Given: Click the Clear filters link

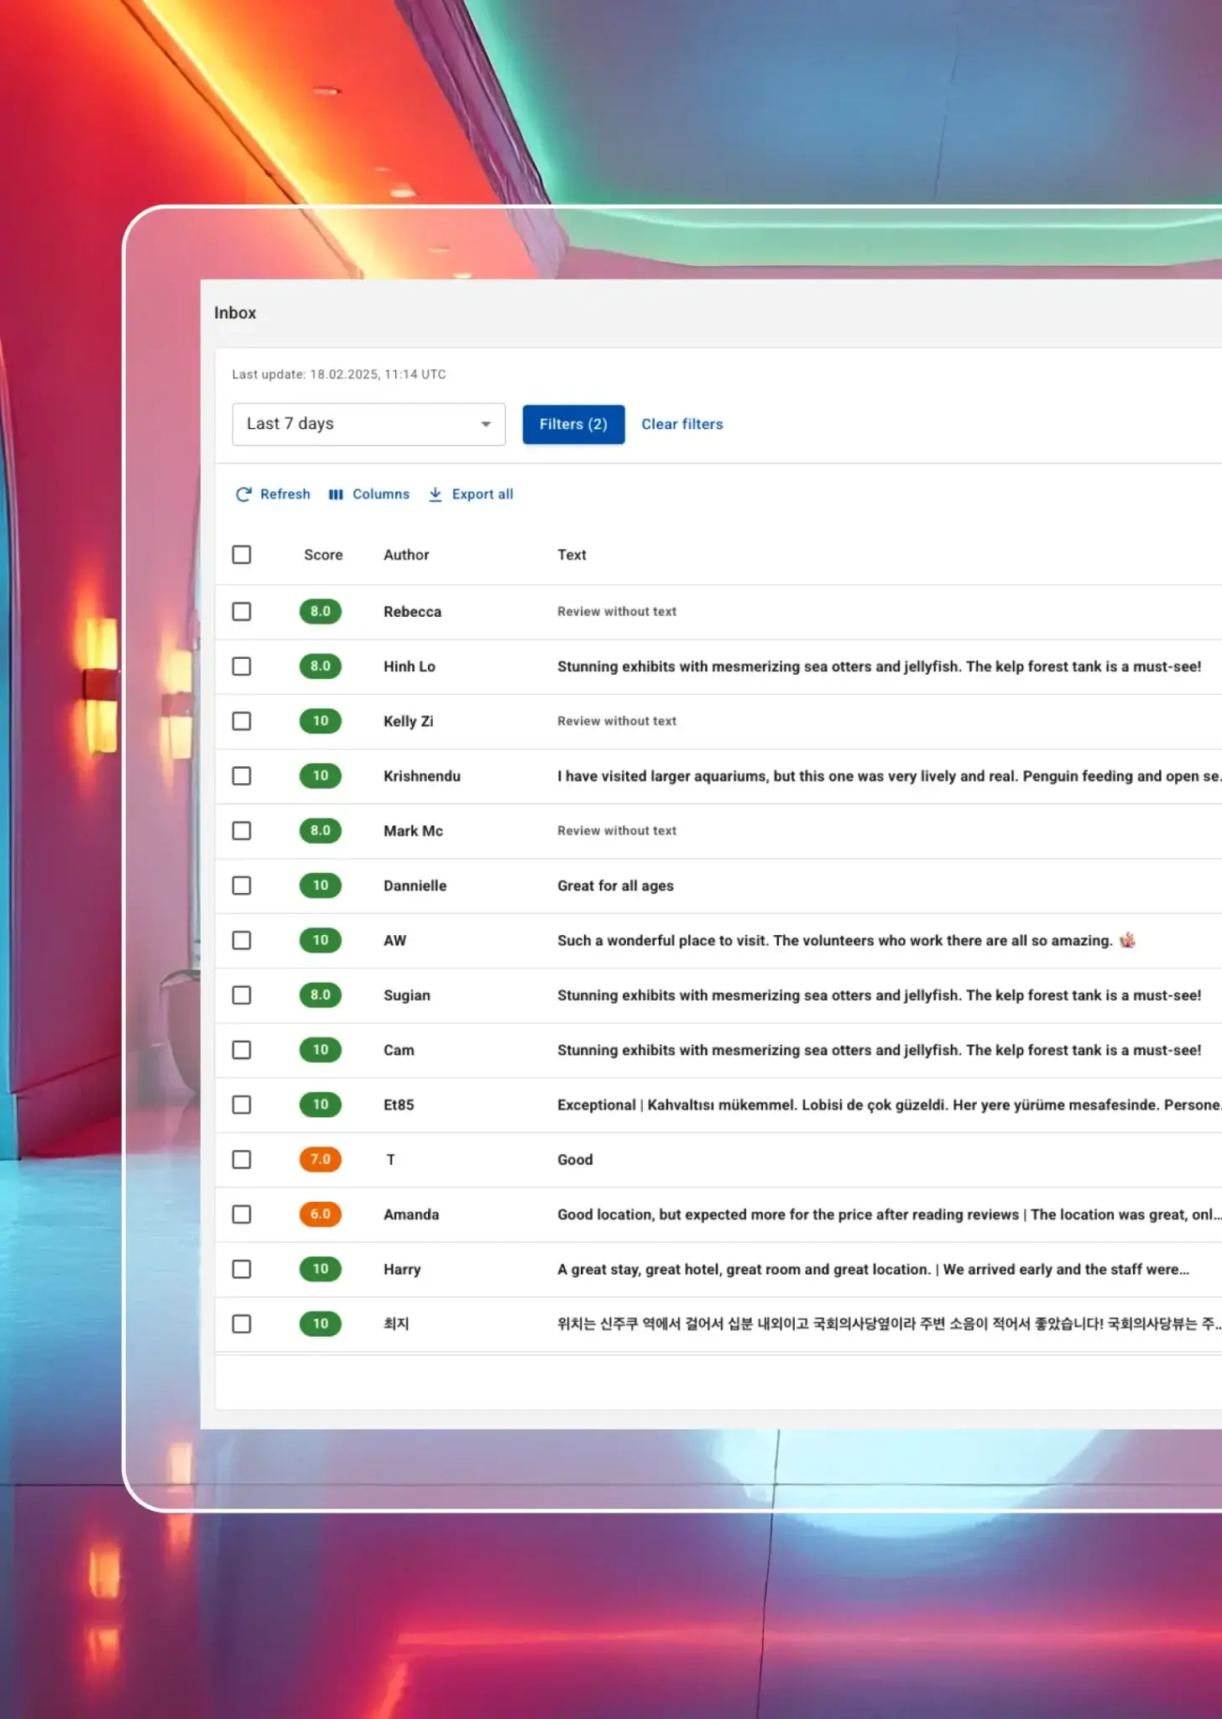Looking at the screenshot, I should pyautogui.click(x=681, y=424).
